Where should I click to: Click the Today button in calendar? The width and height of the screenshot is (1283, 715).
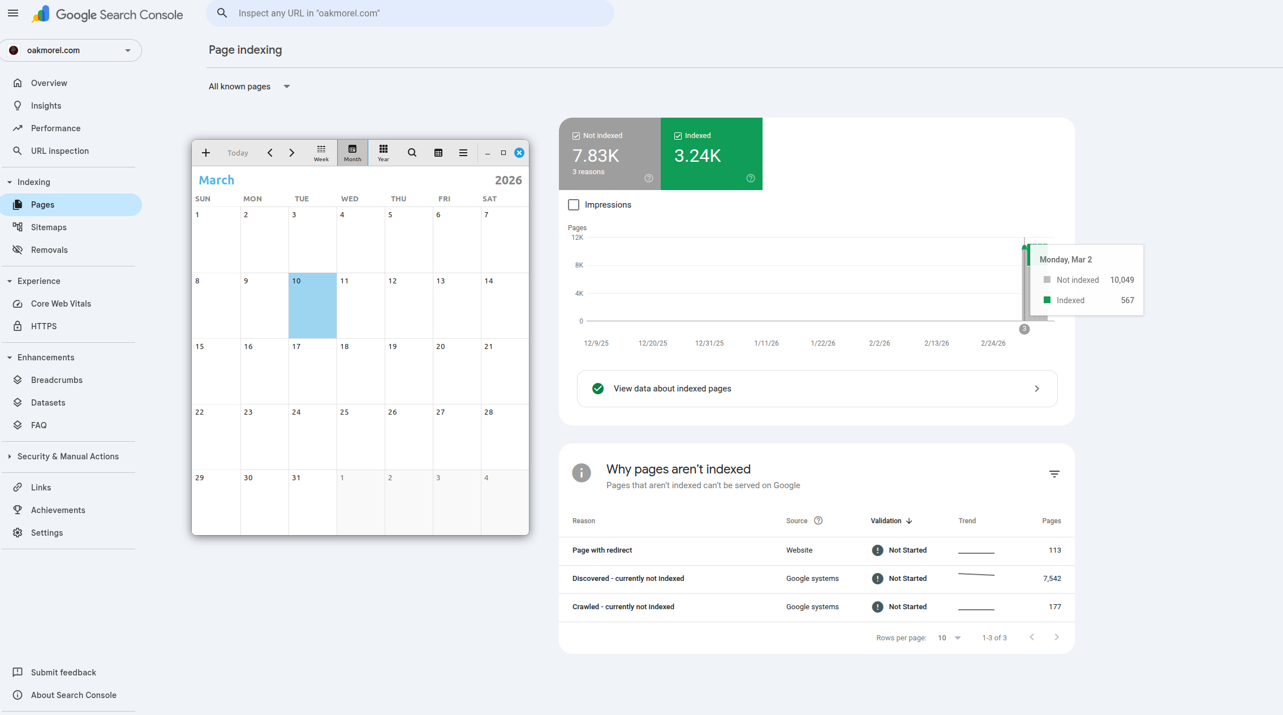[x=238, y=153]
